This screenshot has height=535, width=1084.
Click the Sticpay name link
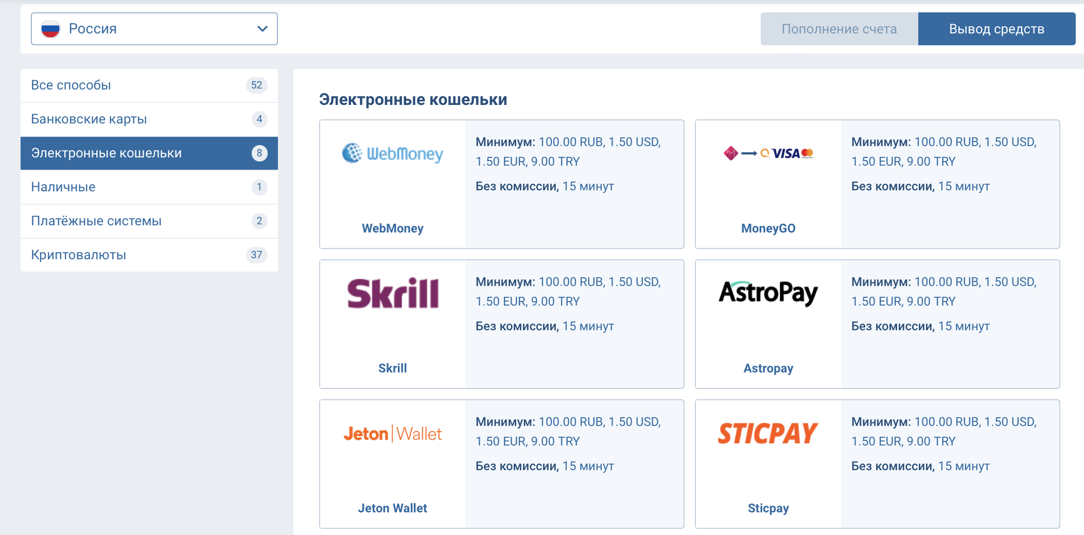point(768,508)
